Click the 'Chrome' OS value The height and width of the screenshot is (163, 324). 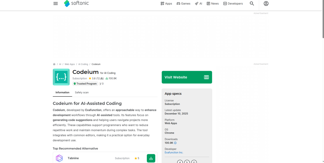pyautogui.click(x=170, y=133)
